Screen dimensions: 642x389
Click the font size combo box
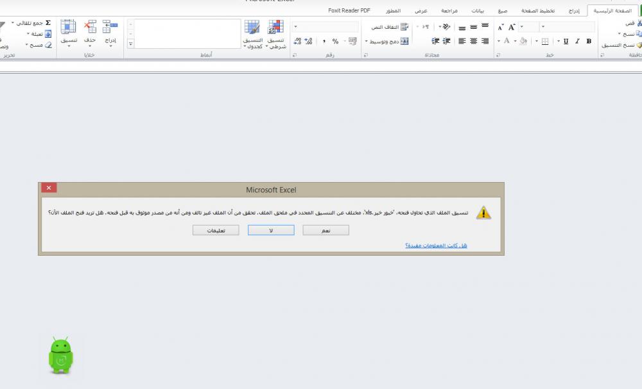coord(528,27)
